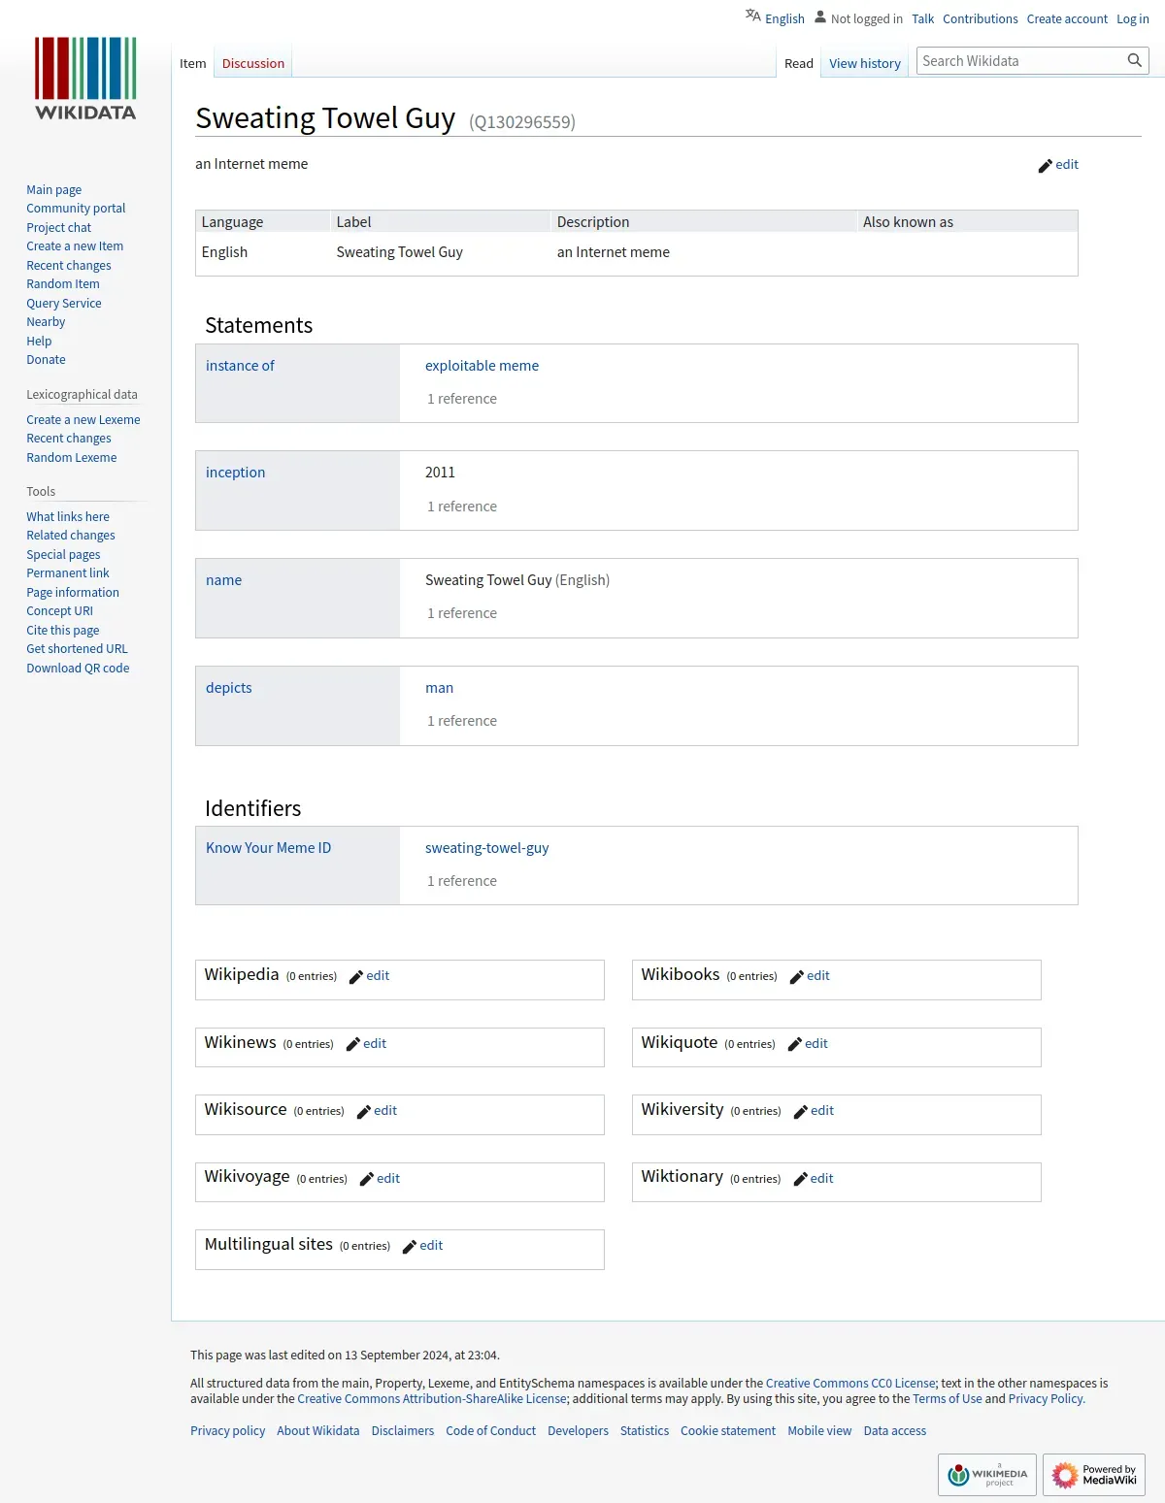Click the Powered by MediaWiki badge

pyautogui.click(x=1094, y=1475)
